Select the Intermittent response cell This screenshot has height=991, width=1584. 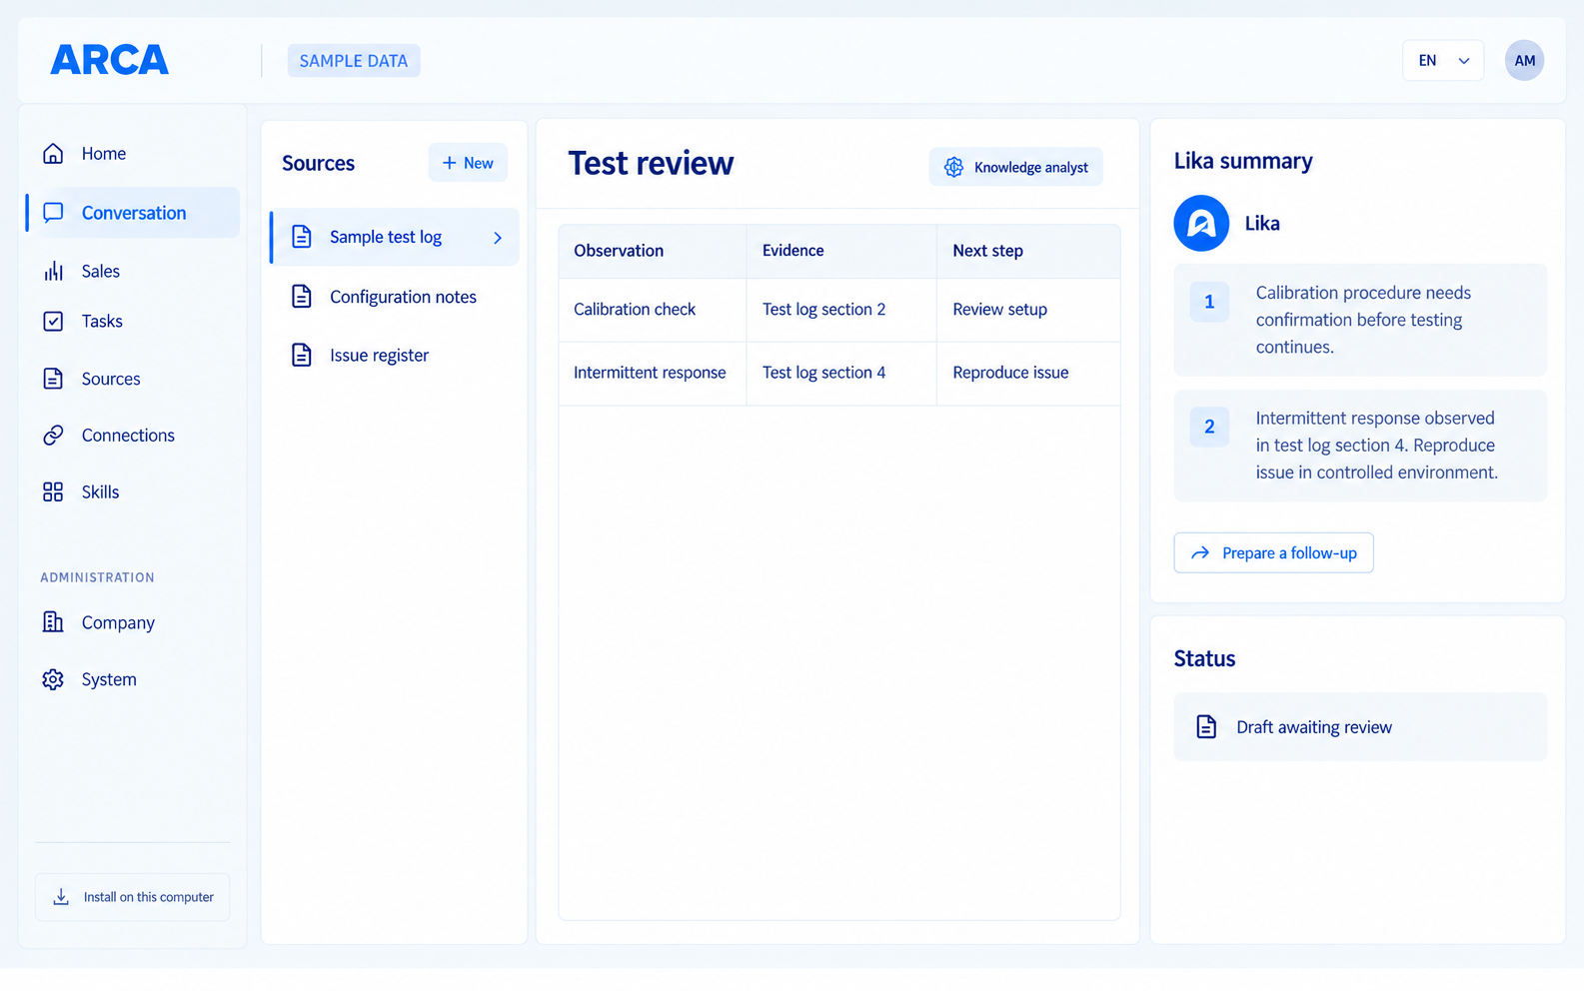(653, 373)
